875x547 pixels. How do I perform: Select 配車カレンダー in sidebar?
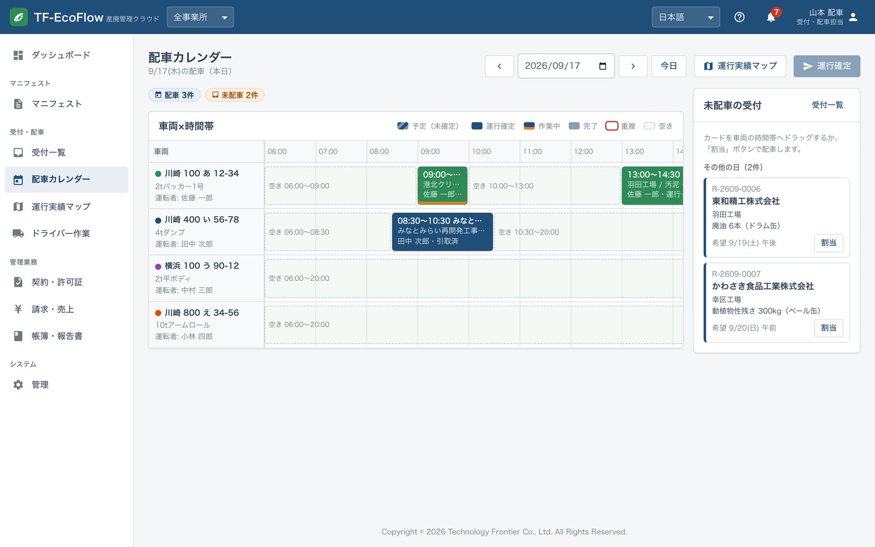point(67,179)
